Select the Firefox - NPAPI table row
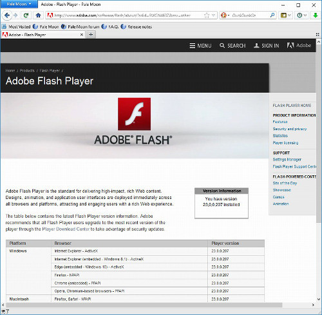 tap(158, 275)
